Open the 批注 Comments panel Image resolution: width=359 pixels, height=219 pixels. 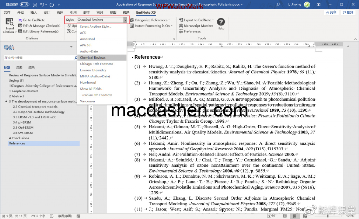pos(349,12)
